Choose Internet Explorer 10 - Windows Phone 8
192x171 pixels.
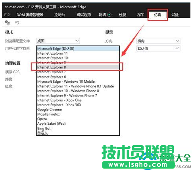click(x=78, y=91)
